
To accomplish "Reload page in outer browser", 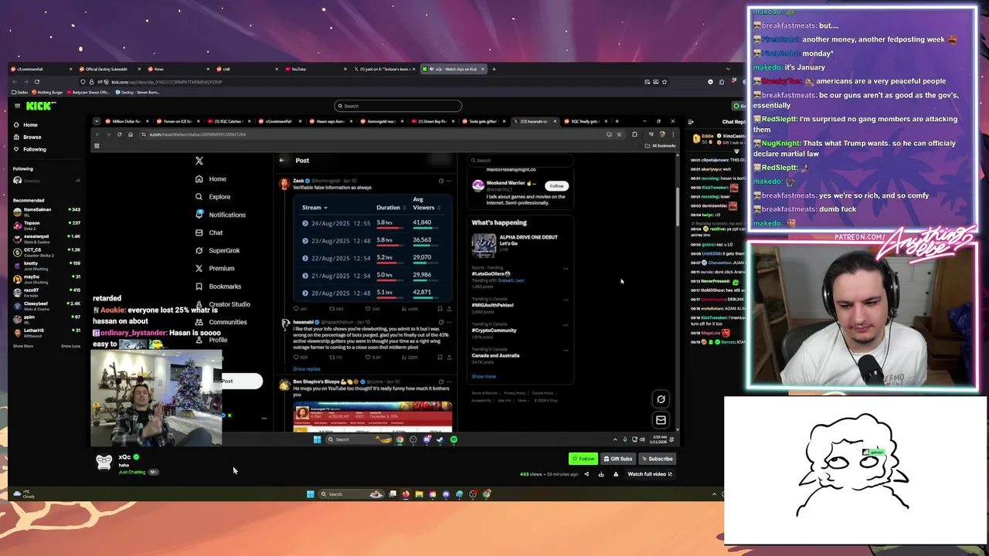I will point(36,81).
